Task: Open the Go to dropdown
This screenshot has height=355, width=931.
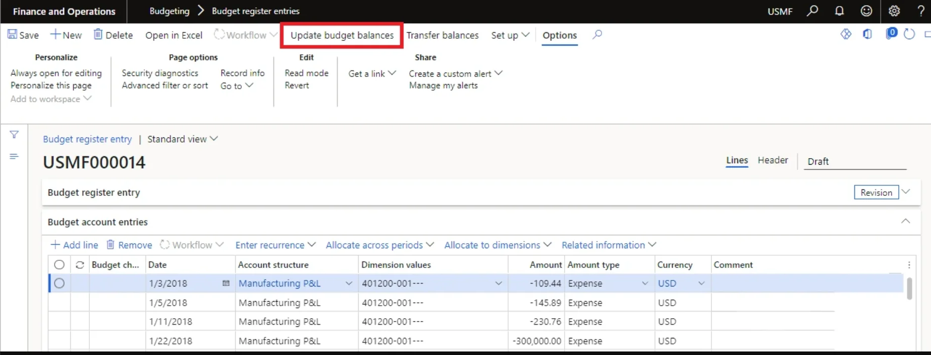Action: coord(237,86)
